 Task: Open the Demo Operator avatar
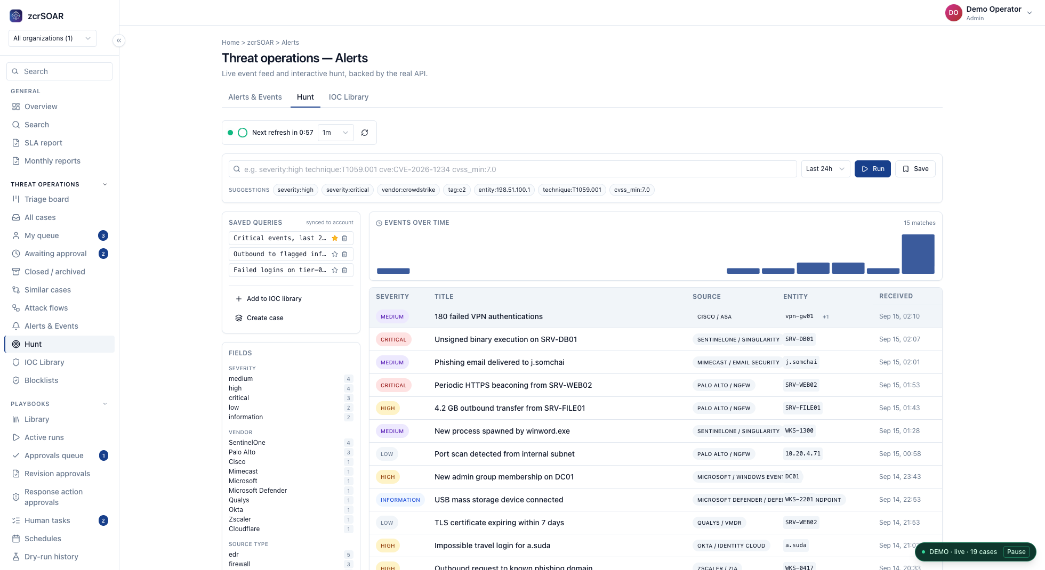(953, 13)
